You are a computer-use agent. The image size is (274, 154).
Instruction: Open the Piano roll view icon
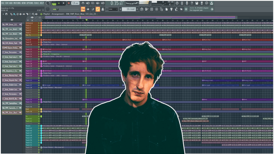[146, 9]
